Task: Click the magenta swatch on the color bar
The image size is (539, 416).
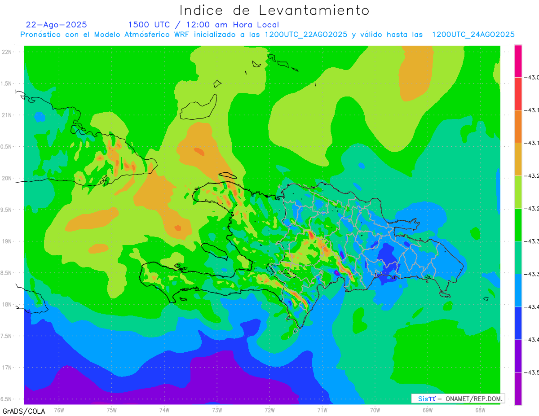Action: point(518,61)
